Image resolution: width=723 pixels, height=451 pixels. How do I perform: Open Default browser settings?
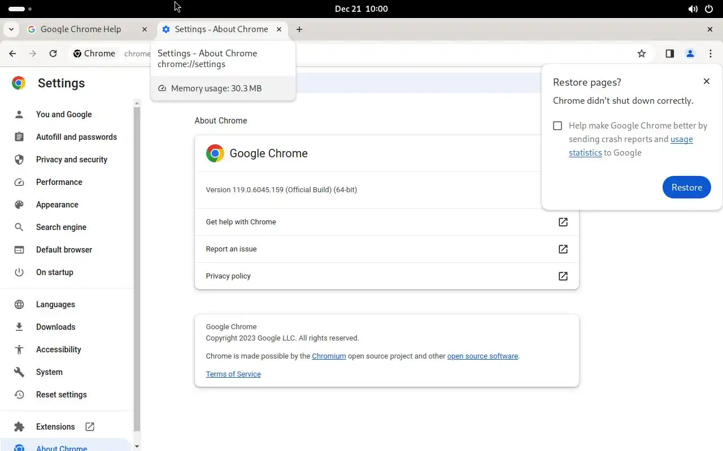pos(67,250)
